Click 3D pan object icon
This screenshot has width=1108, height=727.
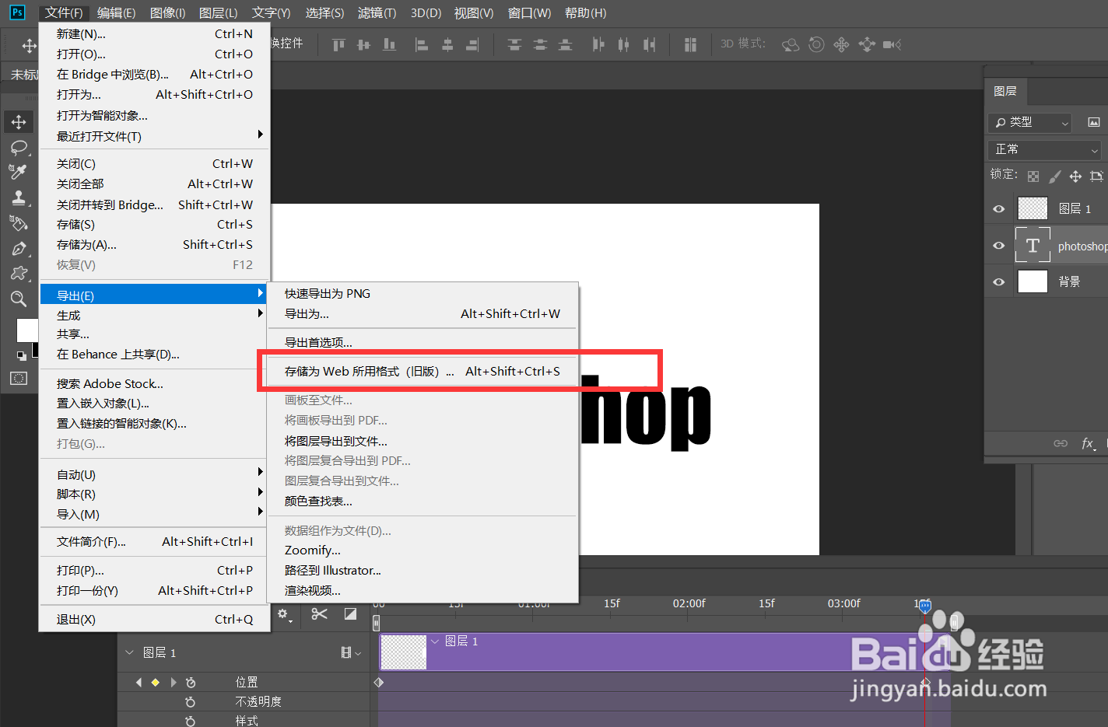[841, 45]
